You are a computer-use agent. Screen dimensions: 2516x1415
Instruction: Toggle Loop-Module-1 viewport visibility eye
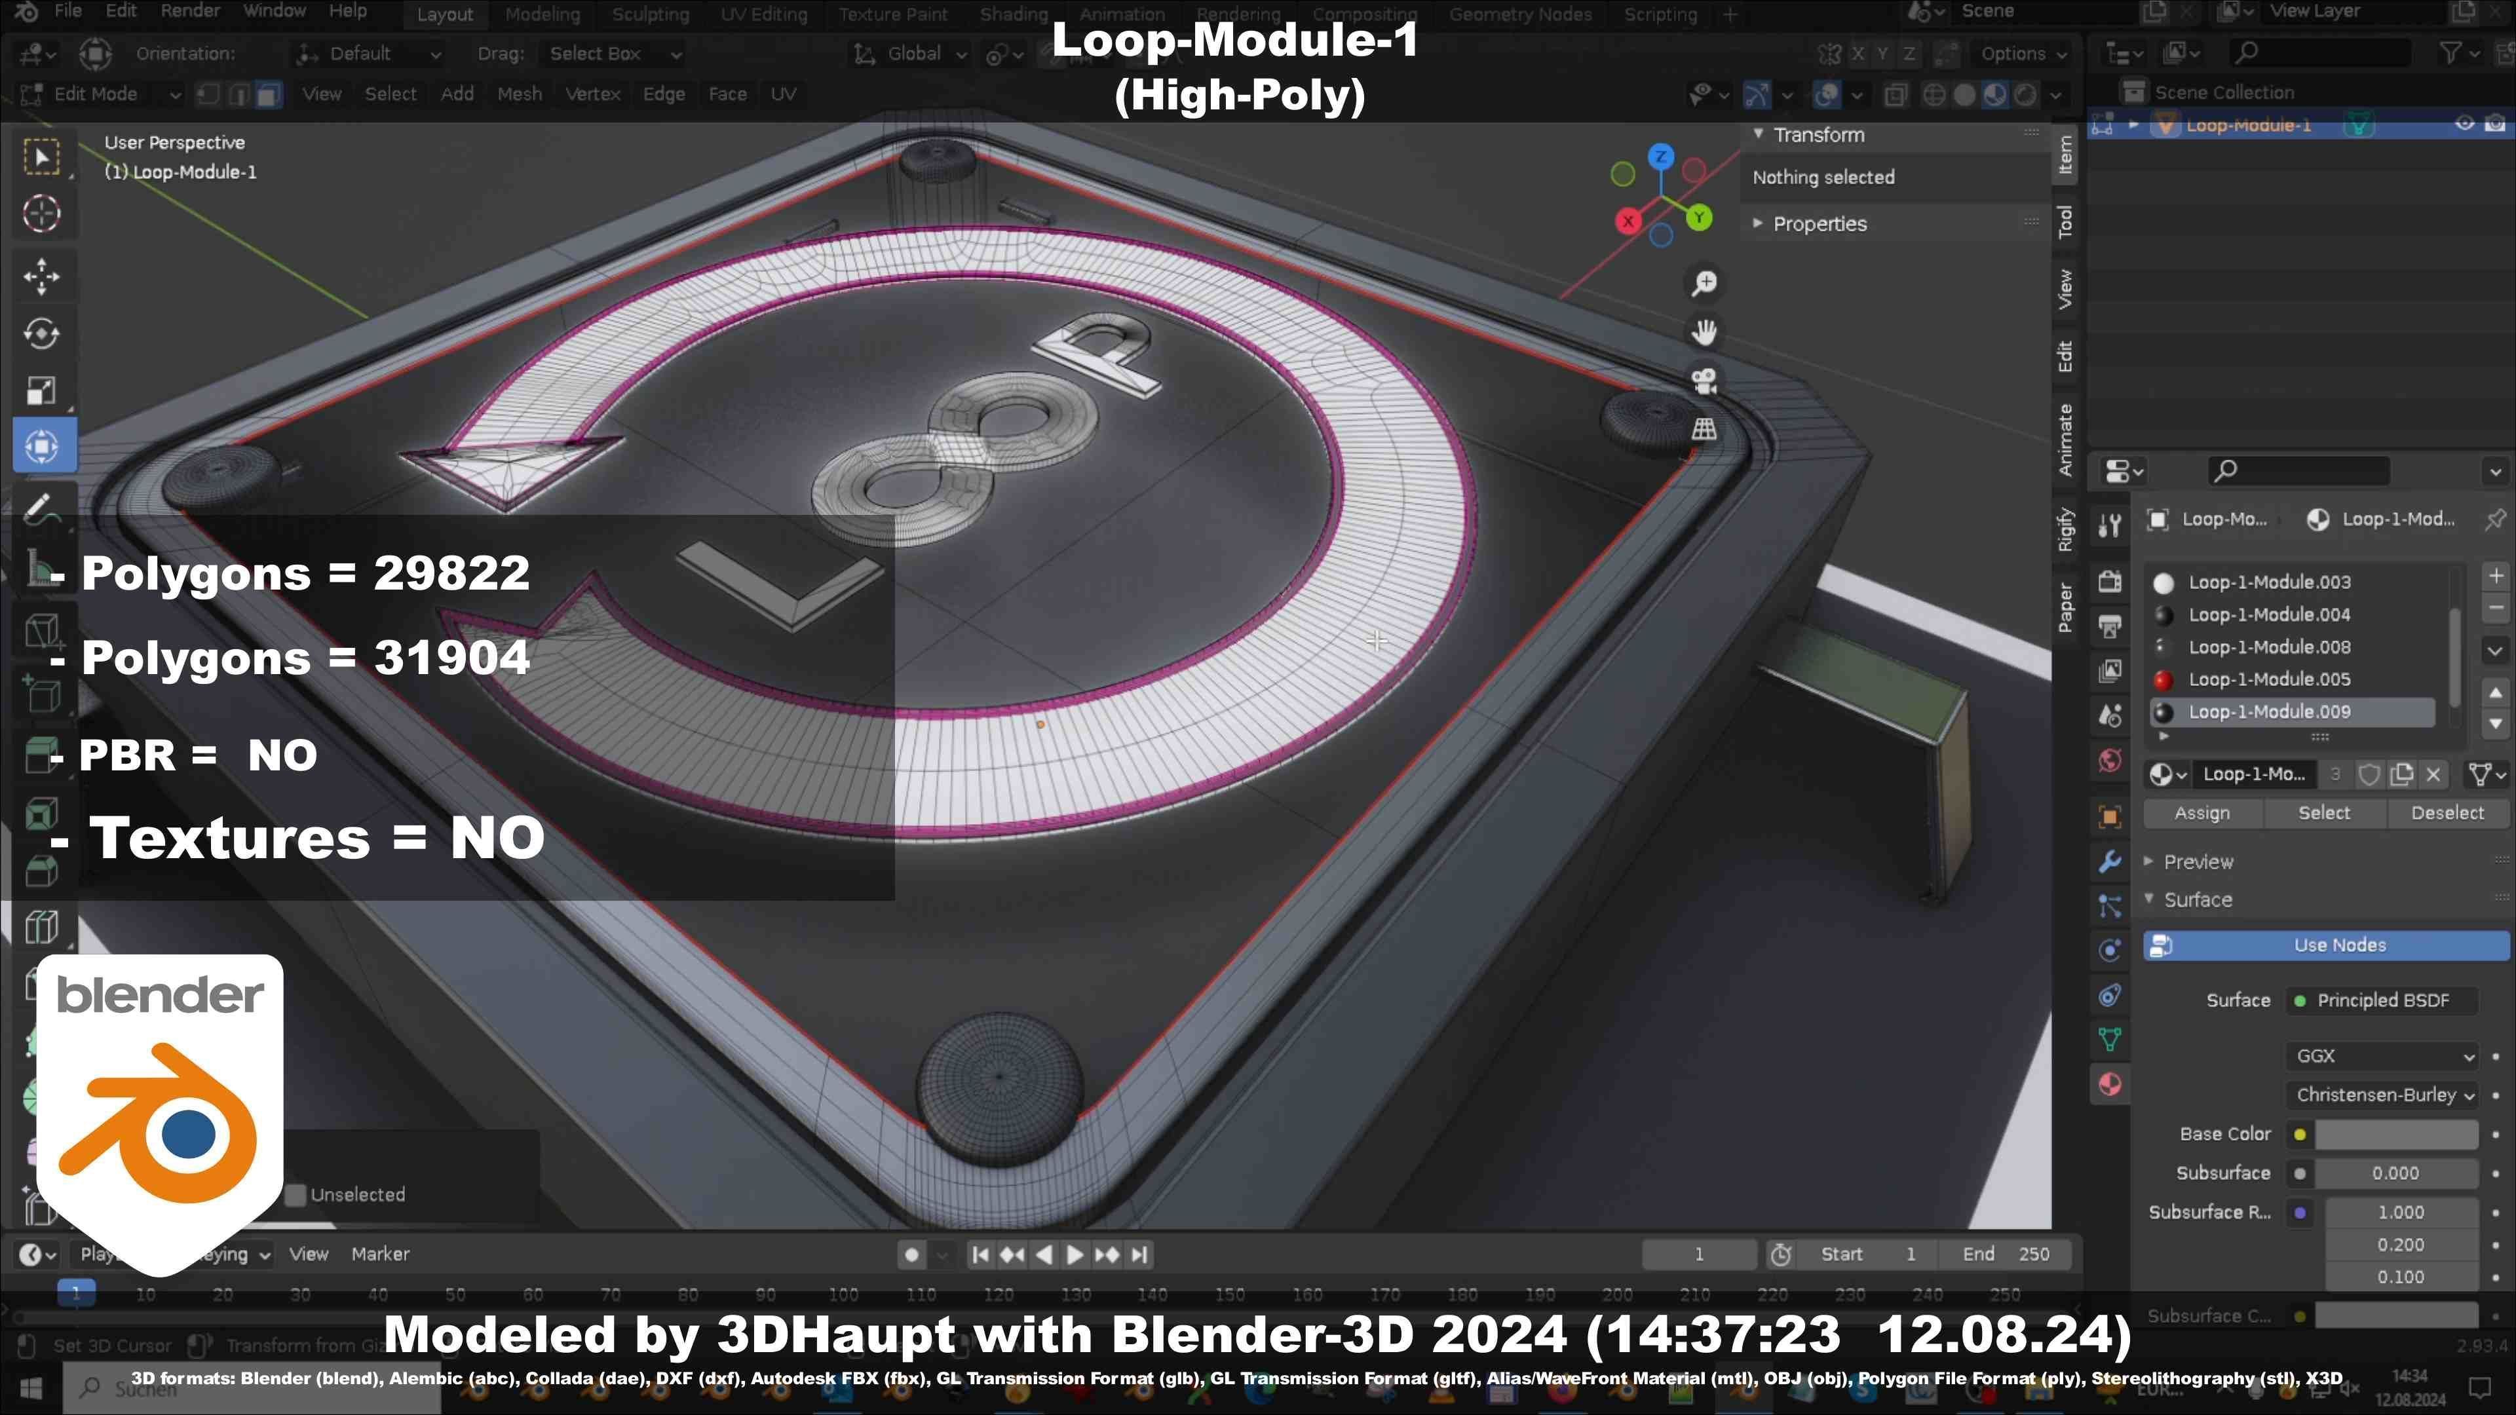pyautogui.click(x=2464, y=124)
